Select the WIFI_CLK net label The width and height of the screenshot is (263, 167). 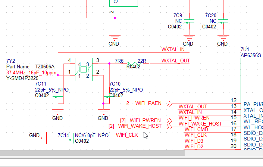point(127,134)
